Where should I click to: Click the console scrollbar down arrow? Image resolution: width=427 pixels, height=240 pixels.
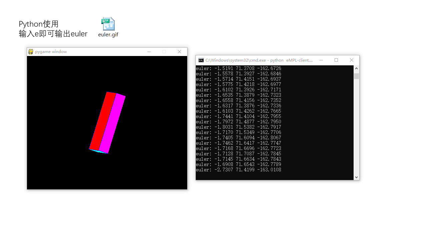[356, 177]
